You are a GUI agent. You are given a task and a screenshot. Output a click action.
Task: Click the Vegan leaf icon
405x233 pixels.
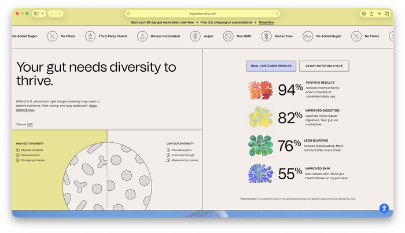coord(196,36)
